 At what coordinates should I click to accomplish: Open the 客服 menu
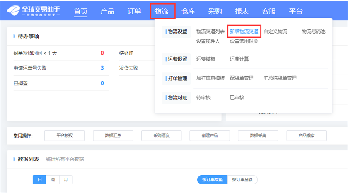269,11
